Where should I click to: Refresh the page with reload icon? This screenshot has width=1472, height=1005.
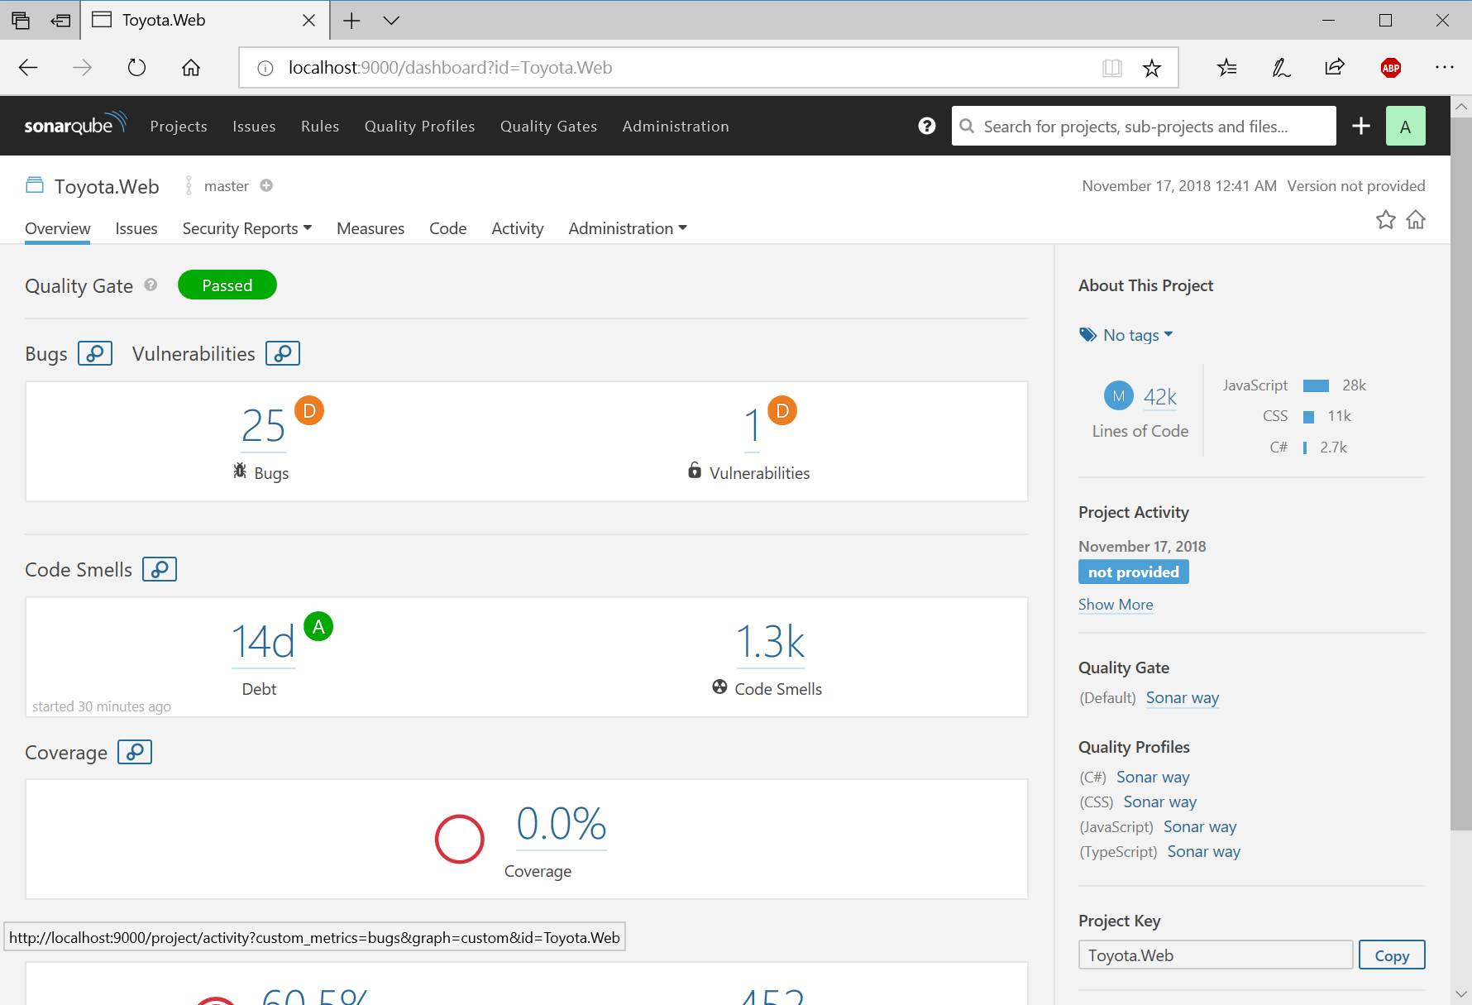tap(136, 68)
